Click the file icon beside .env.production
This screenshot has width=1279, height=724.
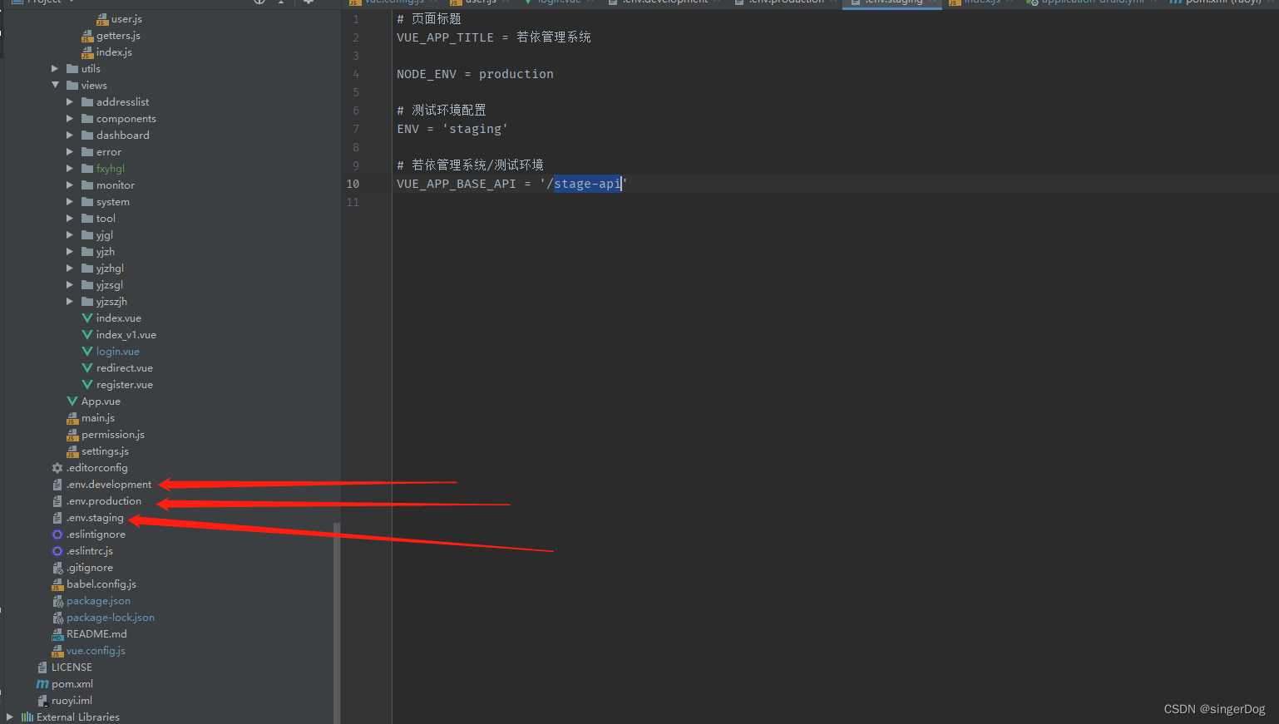pyautogui.click(x=57, y=501)
